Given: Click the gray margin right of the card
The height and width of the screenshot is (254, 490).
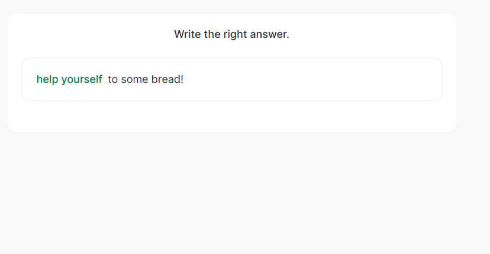Looking at the screenshot, I should [473, 71].
